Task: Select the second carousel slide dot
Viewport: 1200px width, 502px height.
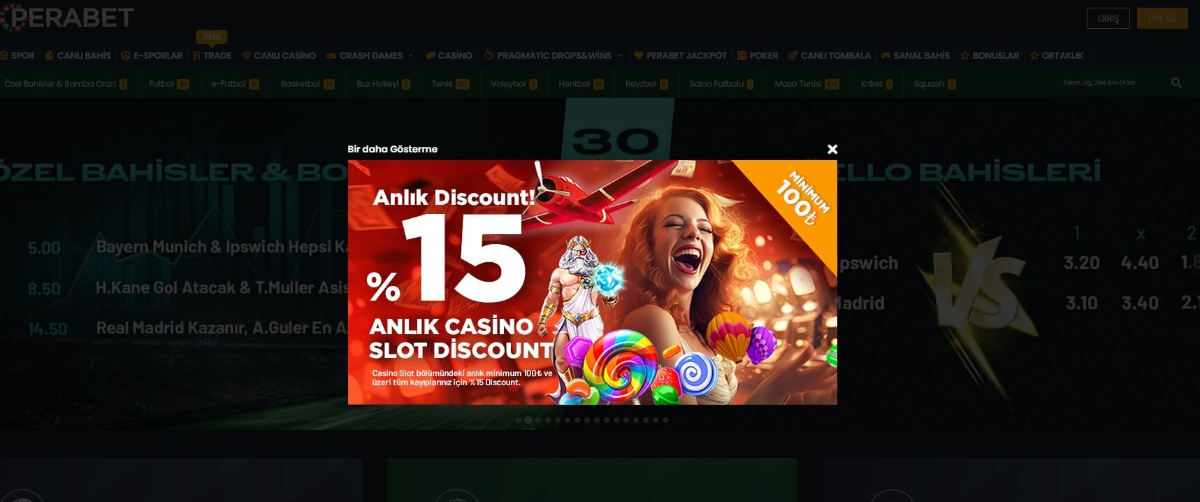Action: tap(528, 420)
